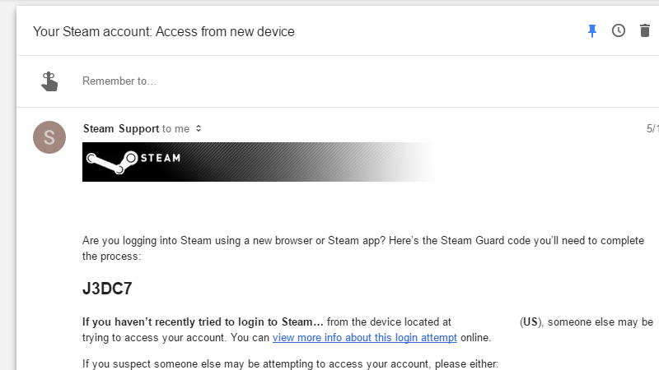
Task: Click the subject "Your Steam account: Access from new device"
Action: 164,31
